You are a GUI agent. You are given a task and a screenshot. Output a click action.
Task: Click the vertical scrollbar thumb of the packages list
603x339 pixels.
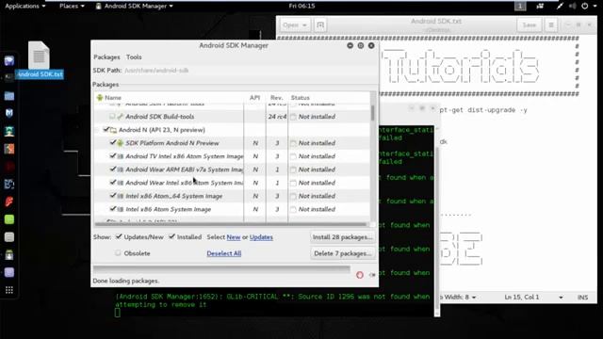(x=373, y=113)
